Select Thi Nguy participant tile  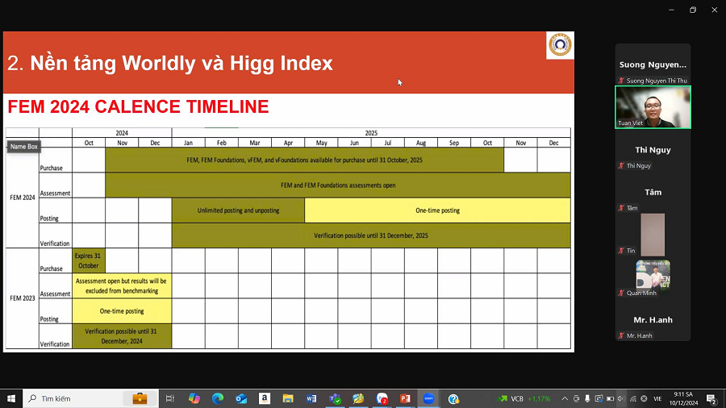point(653,150)
